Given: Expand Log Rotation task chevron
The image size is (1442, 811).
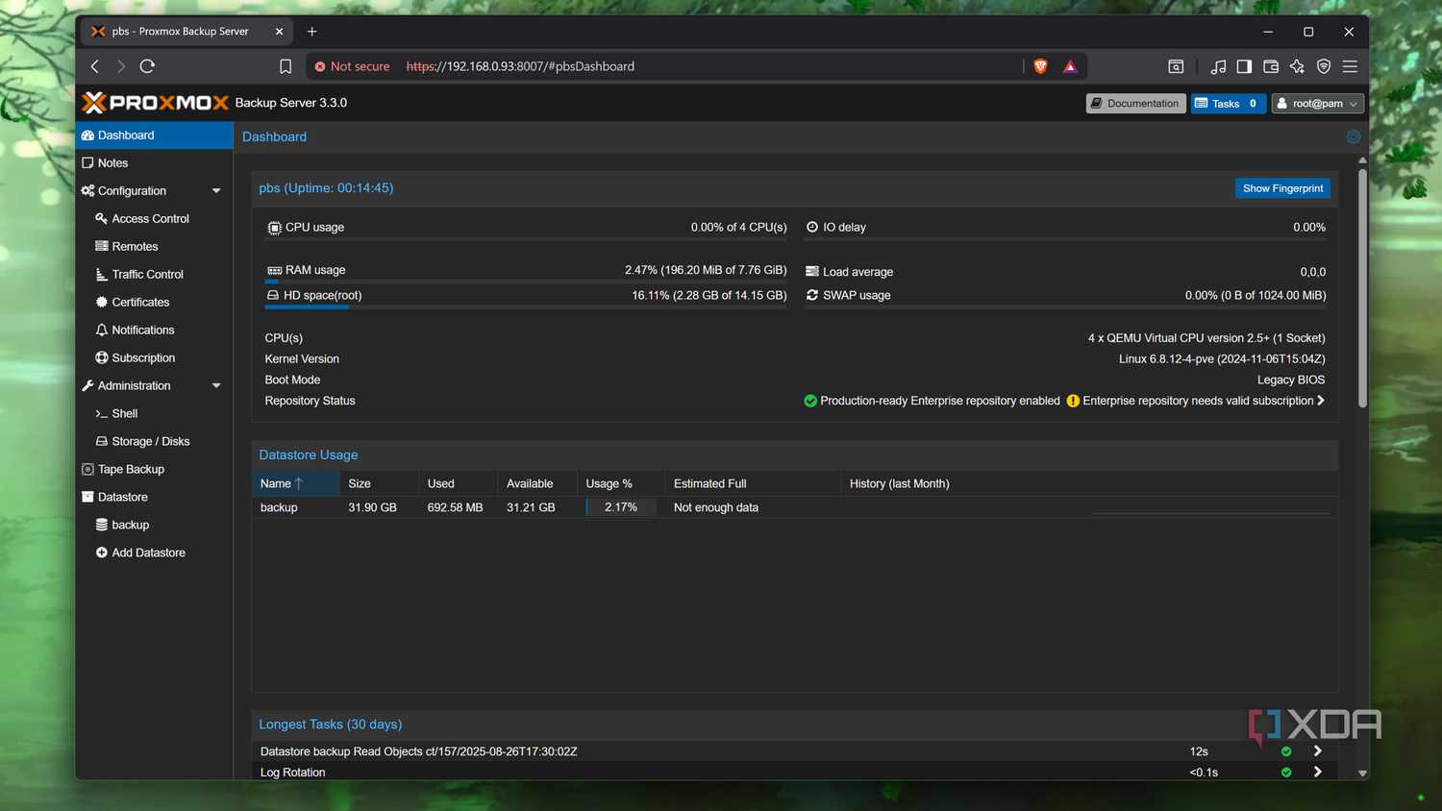Looking at the screenshot, I should [1317, 772].
